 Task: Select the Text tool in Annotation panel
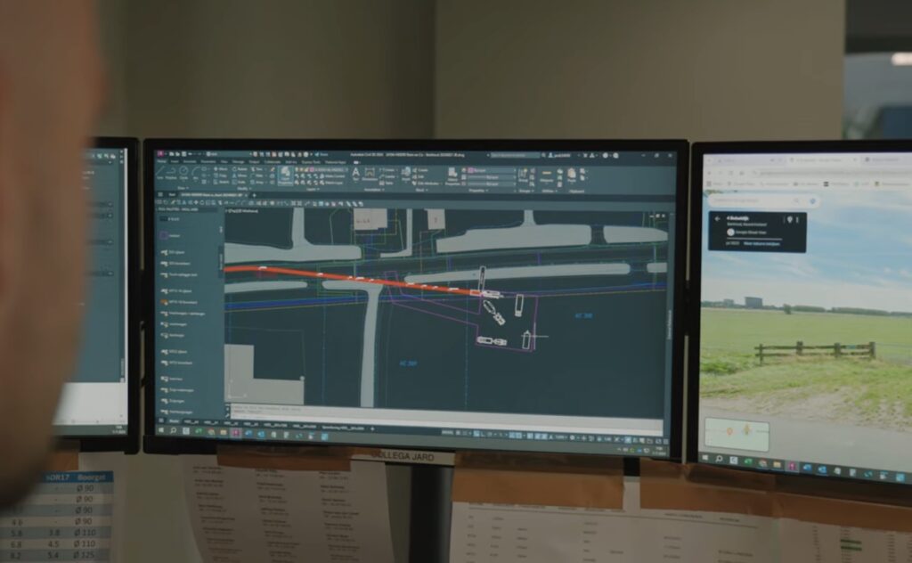356,172
